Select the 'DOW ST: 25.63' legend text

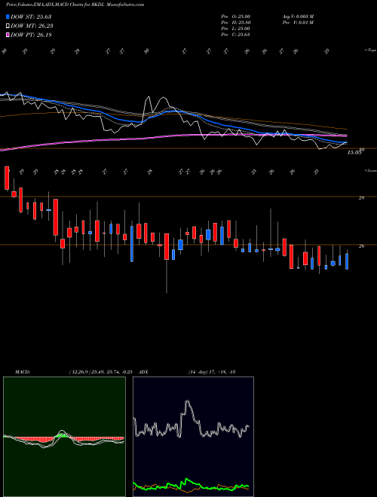tap(31, 17)
